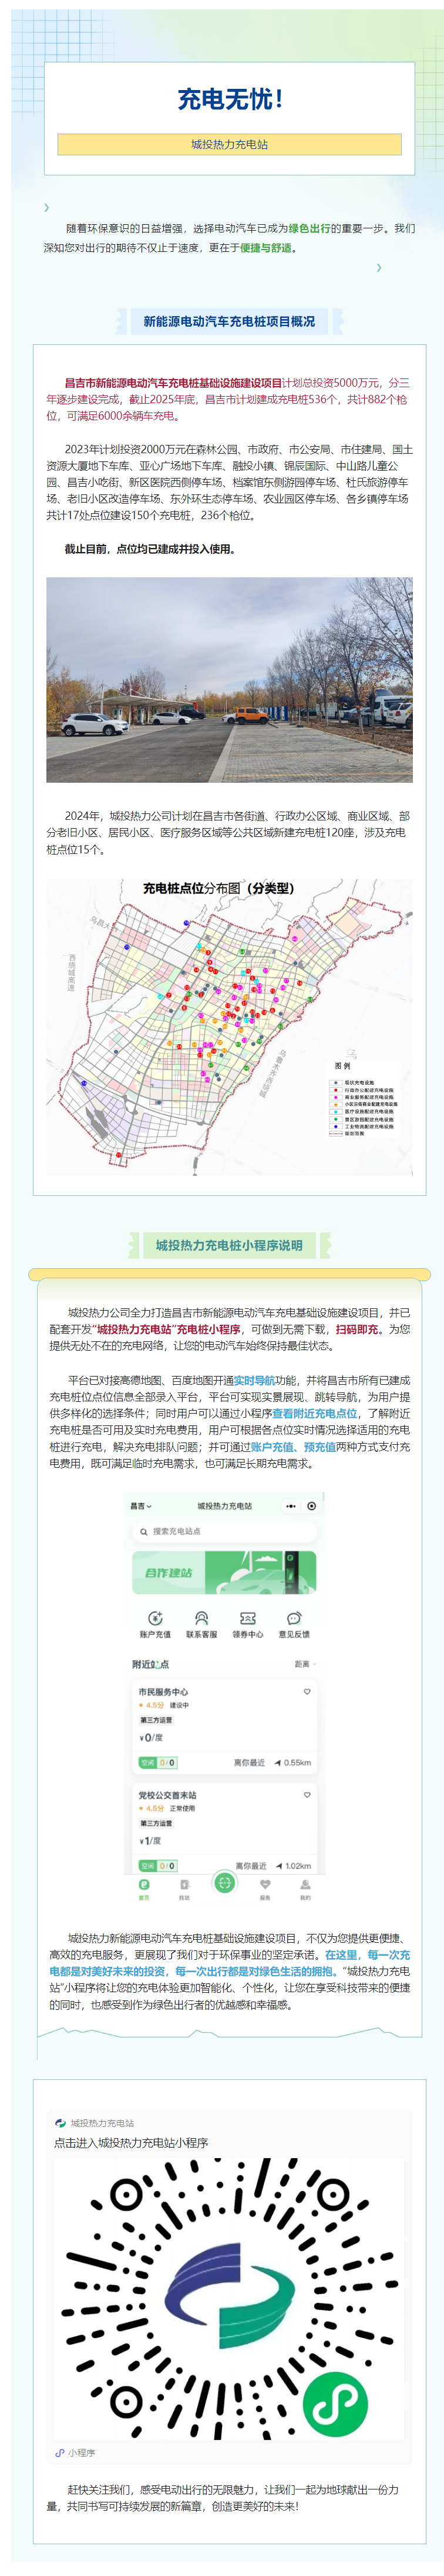The height and width of the screenshot is (2576, 444).
Task: Click the 点击进入城投热力充电站小程序 link text
Action: pyautogui.click(x=131, y=2142)
